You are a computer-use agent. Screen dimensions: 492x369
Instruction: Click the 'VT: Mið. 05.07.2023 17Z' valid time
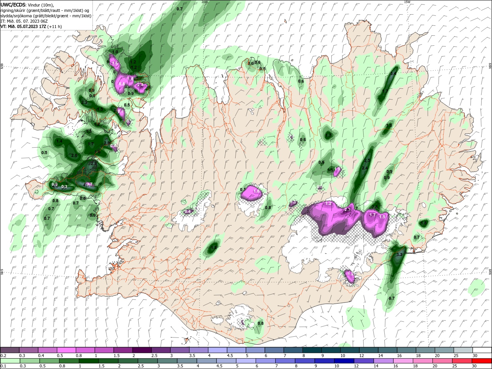tap(23, 27)
